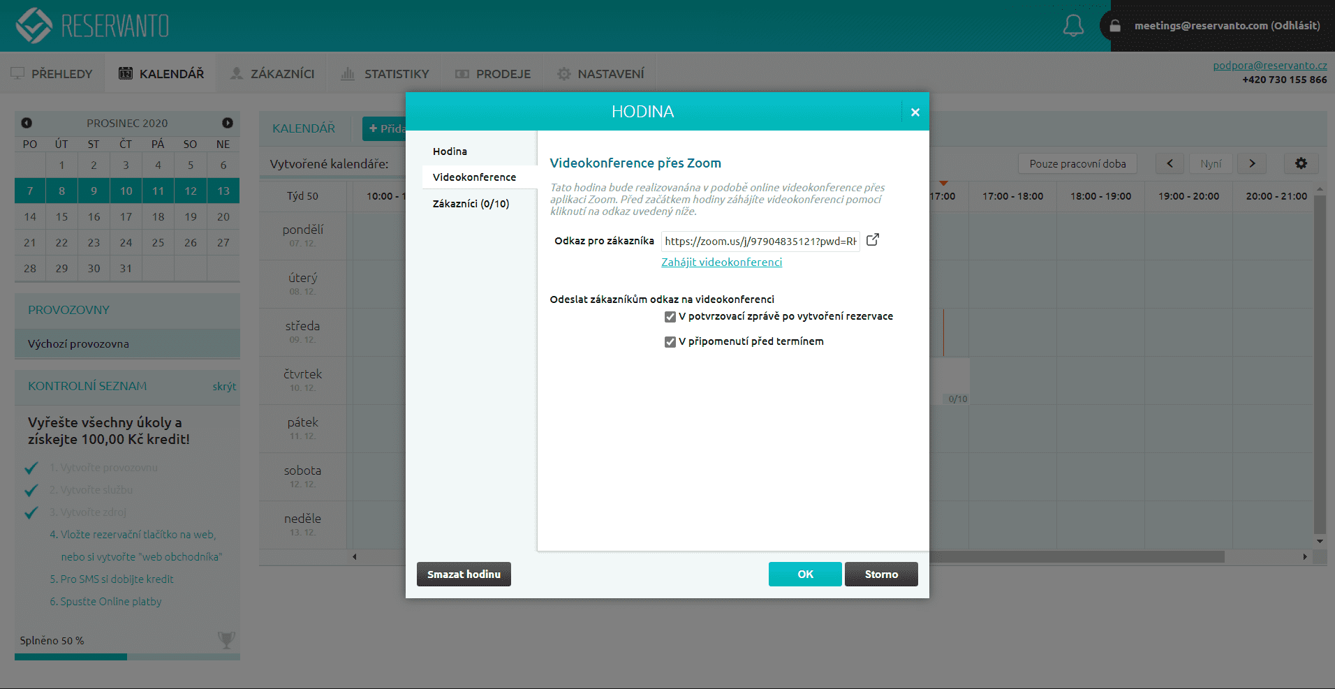Toggle reminder before appointment checkbox
The height and width of the screenshot is (689, 1335).
point(670,342)
